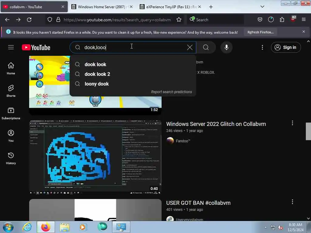Click the page vertical scrollbar thumb
This screenshot has height=233, width=311.
(x=308, y=131)
